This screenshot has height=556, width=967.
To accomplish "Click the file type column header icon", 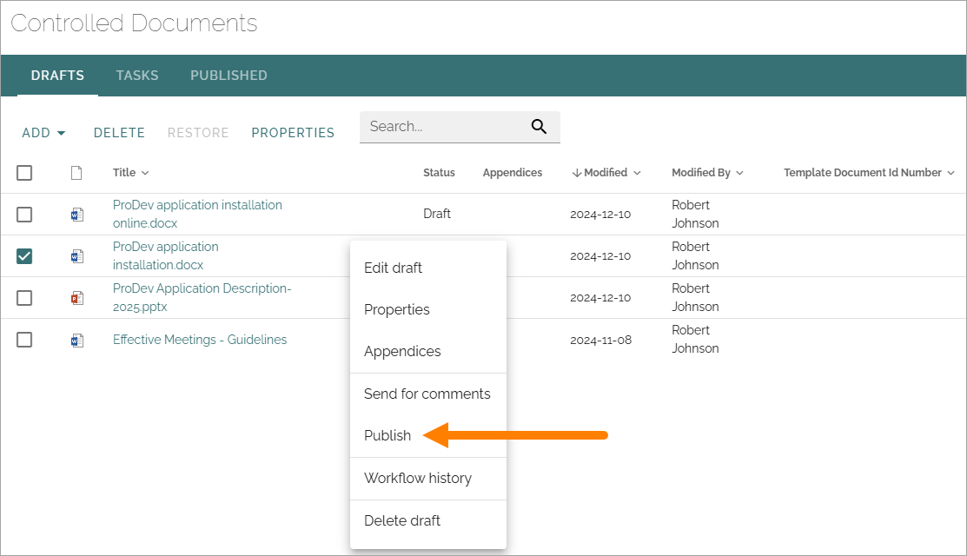I will point(76,173).
